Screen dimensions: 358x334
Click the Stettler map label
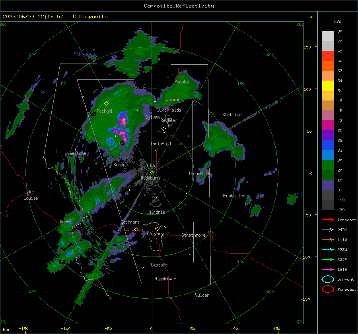point(232,115)
